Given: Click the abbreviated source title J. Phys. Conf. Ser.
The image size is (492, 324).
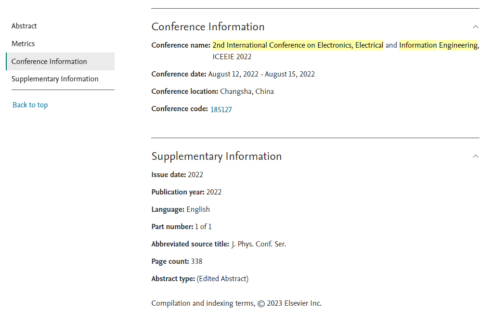Looking at the screenshot, I should pos(259,245).
